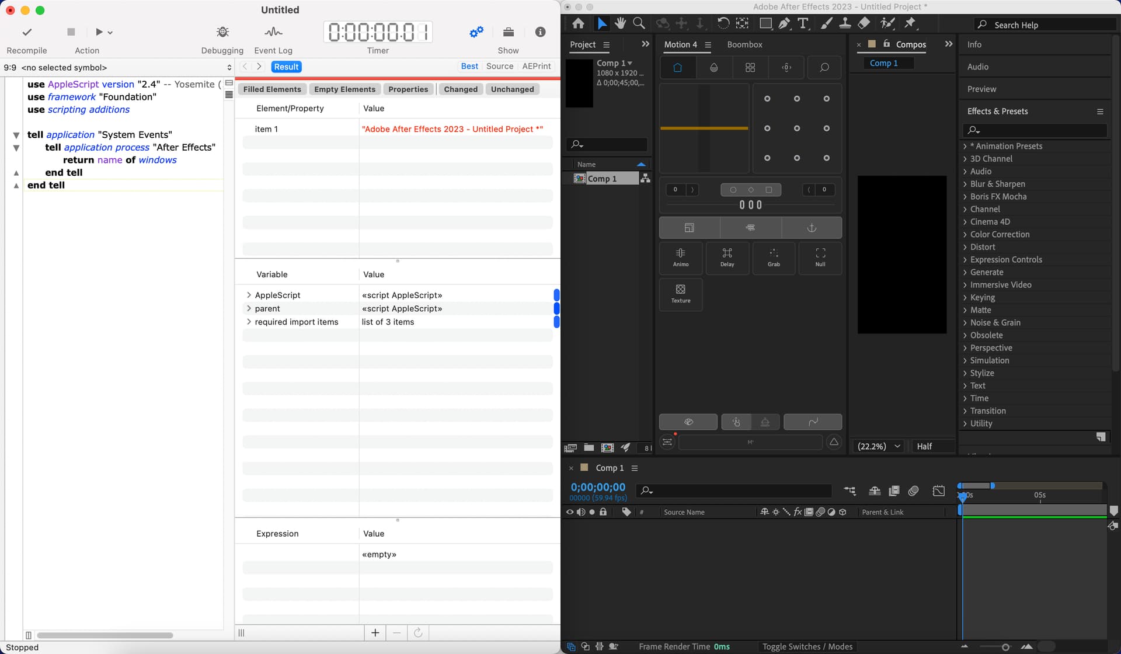1121x654 pixels.
Task: Open the viewer magnification (22.2%) dropdown
Action: point(879,446)
